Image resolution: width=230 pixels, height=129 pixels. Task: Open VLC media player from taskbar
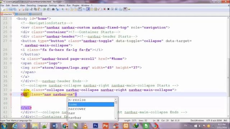click(x=86, y=126)
